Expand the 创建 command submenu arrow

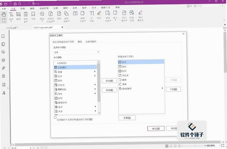point(95,71)
